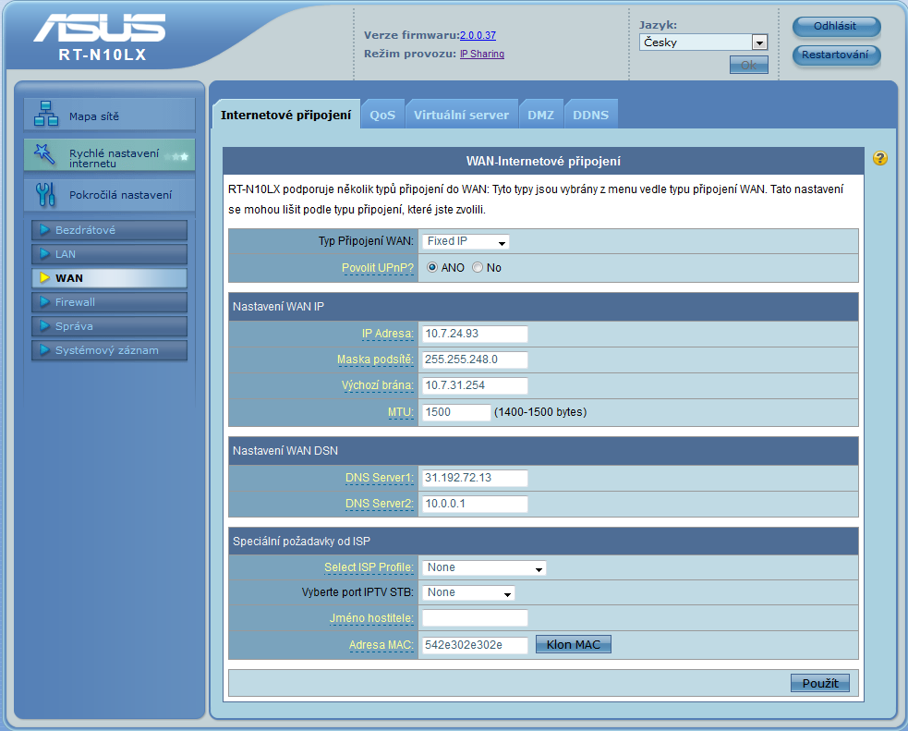Click the arrow icon beside Bezdrátové
Viewport: 908px width, 731px height.
[44, 230]
